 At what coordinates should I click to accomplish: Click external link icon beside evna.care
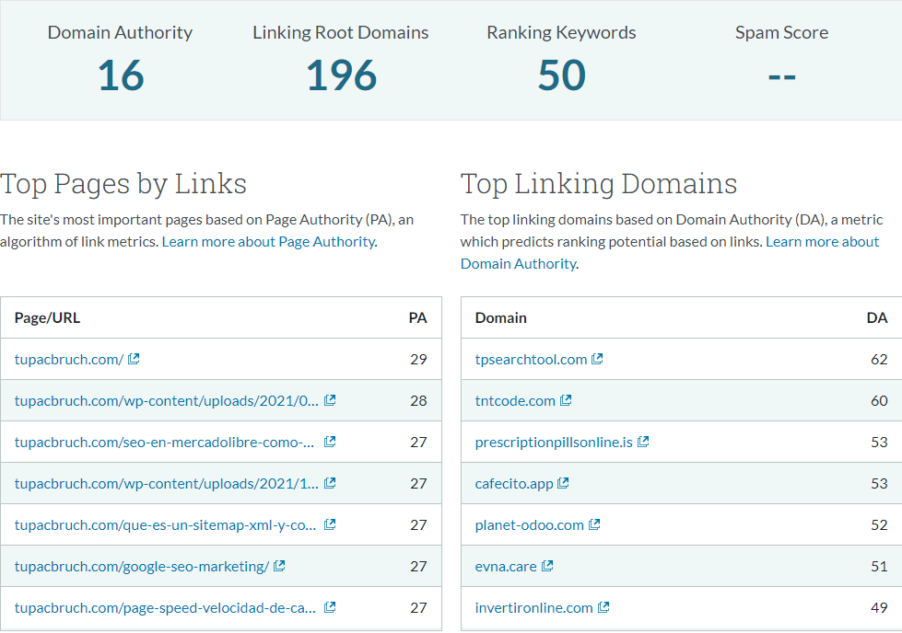click(547, 566)
